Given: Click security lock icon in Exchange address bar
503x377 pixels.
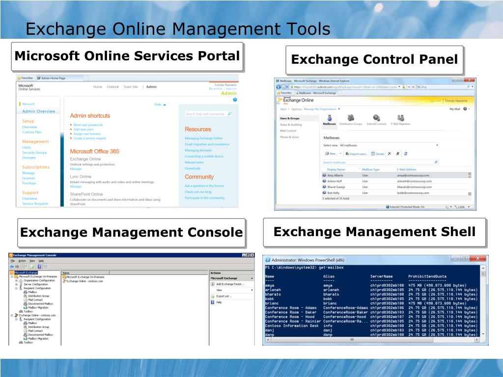Looking at the screenshot, I should pos(404,87).
